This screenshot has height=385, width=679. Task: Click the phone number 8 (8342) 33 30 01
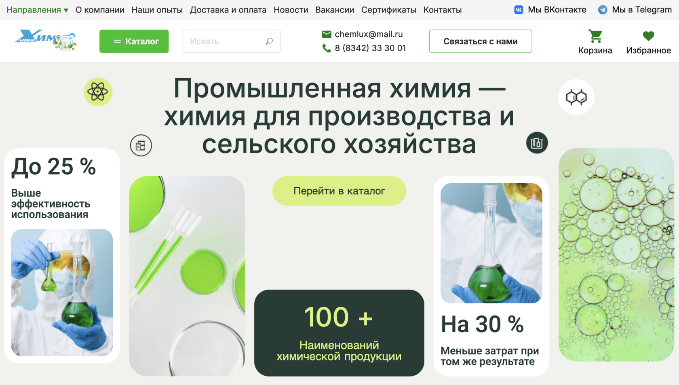click(370, 48)
